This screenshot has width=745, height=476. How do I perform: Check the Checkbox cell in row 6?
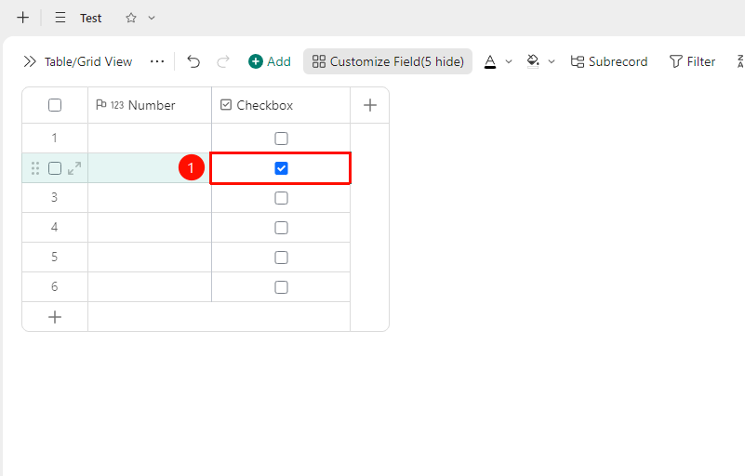(x=281, y=287)
